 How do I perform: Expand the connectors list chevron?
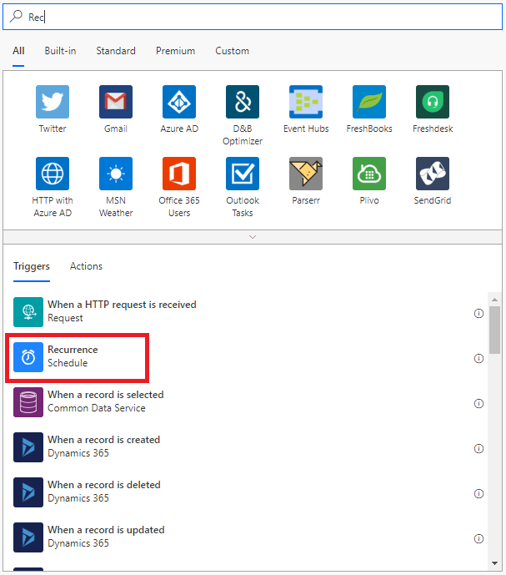click(253, 237)
